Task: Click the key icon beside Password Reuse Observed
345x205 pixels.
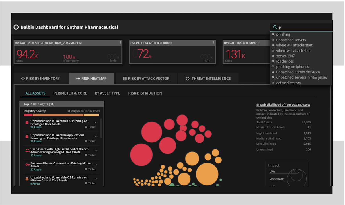Action: click(x=27, y=165)
